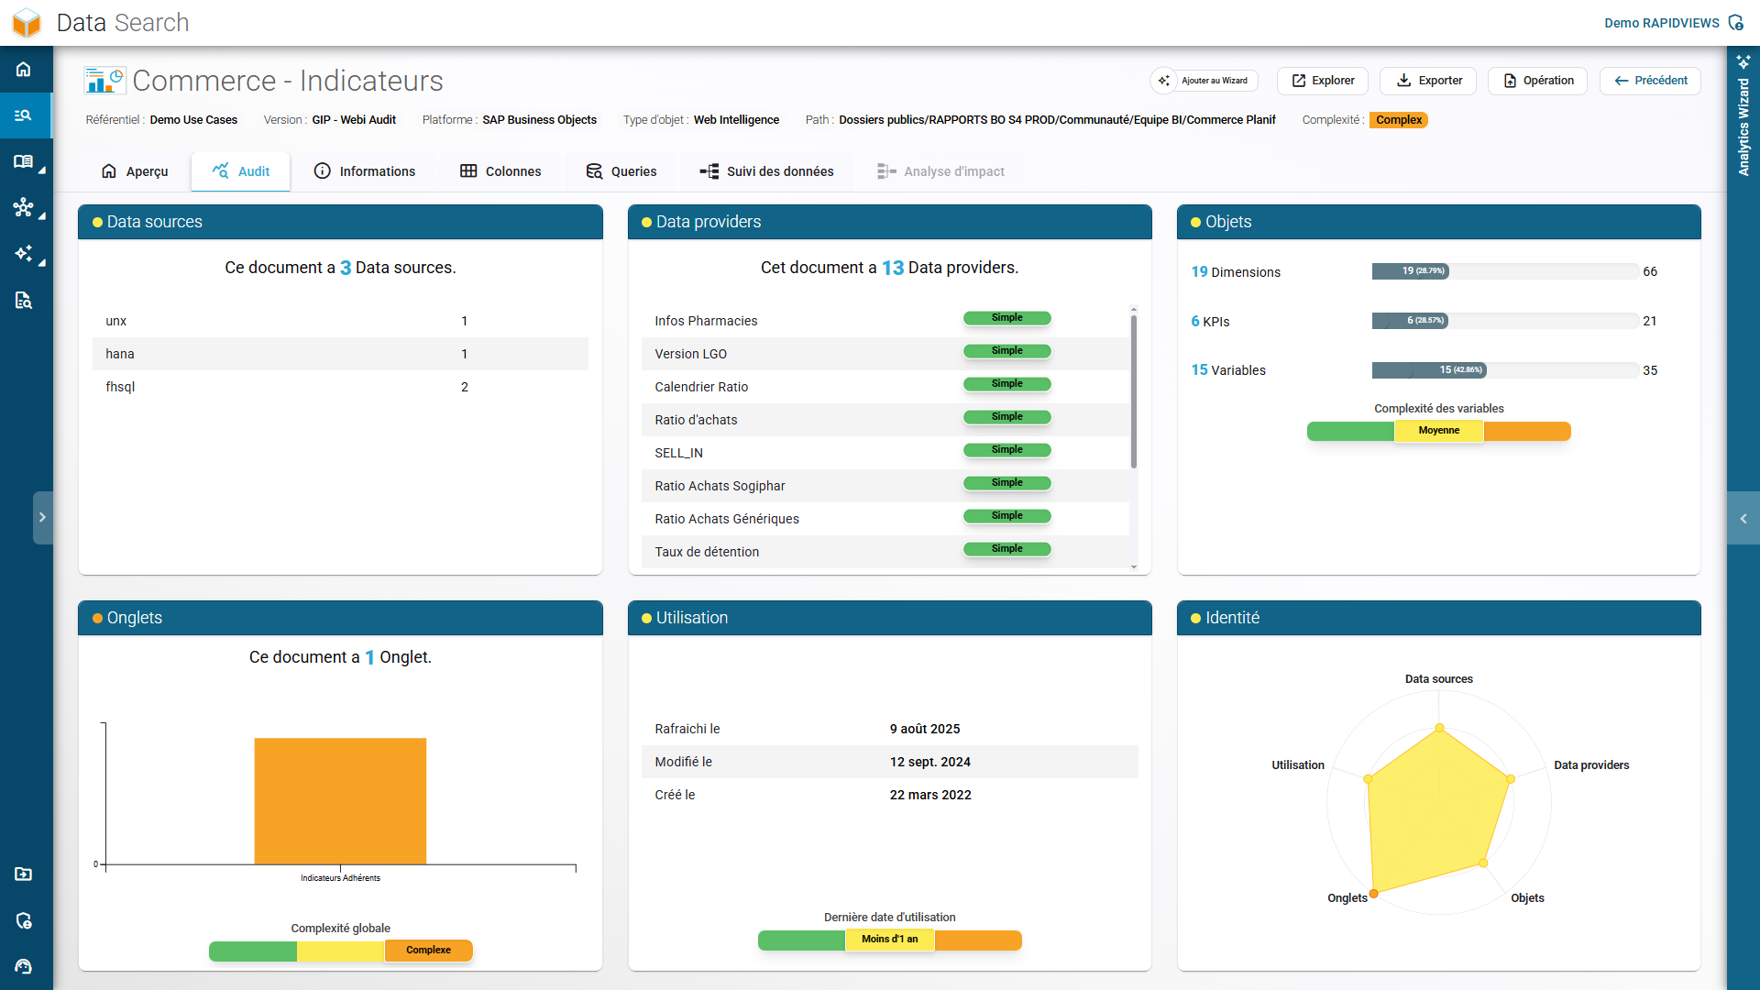Viewport: 1760px width, 990px height.
Task: Click the Précédent button
Action: (x=1650, y=81)
